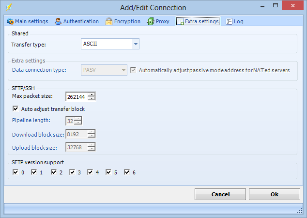Uncheck SFTP version 6 support
Viewport: 307px width, 218px height.
(127, 172)
